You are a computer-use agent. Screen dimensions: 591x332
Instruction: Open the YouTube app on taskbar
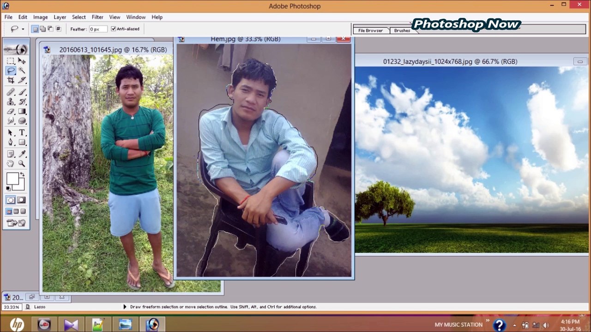coord(44,325)
